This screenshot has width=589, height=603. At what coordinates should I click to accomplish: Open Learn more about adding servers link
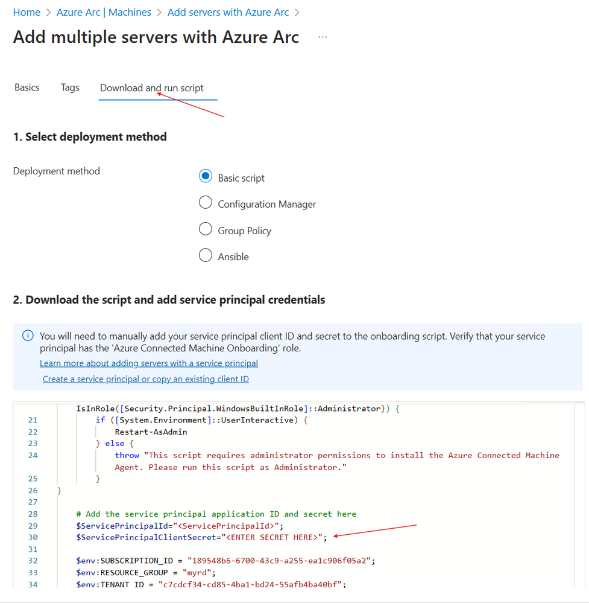[149, 363]
